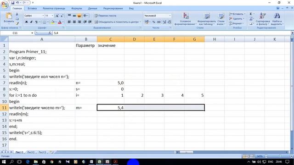Toggle underline (Ч) formatting

click(36, 22)
